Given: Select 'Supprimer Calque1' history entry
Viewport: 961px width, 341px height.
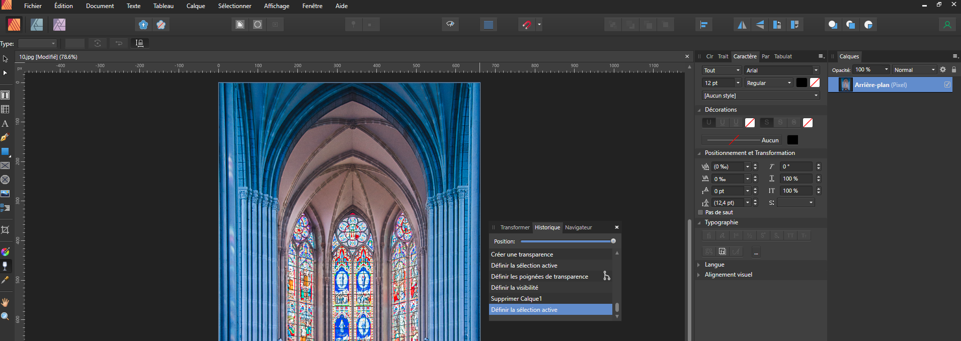Looking at the screenshot, I should pyautogui.click(x=516, y=299).
